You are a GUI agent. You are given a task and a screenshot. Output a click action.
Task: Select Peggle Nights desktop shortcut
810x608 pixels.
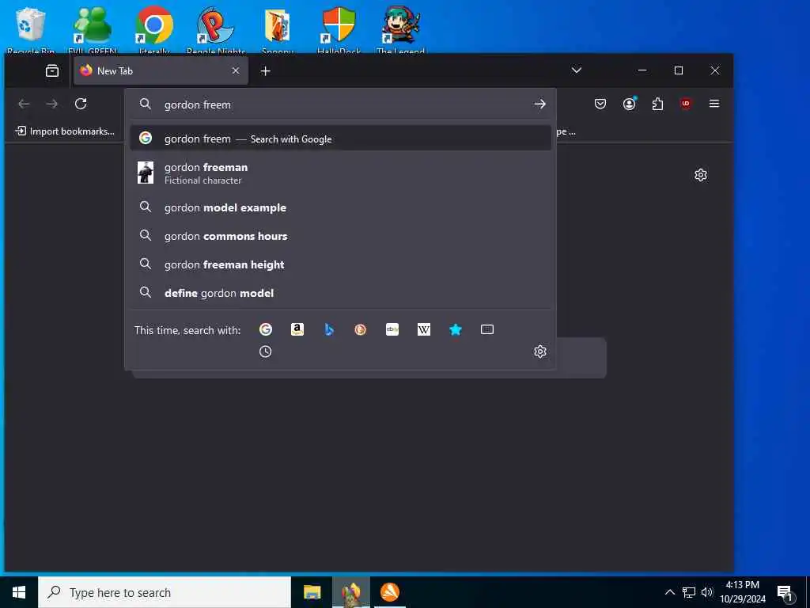[215, 29]
